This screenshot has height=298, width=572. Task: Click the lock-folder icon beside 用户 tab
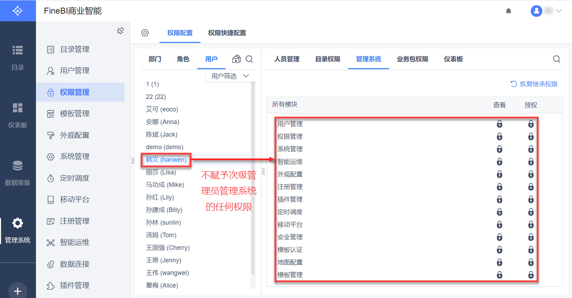tap(237, 59)
